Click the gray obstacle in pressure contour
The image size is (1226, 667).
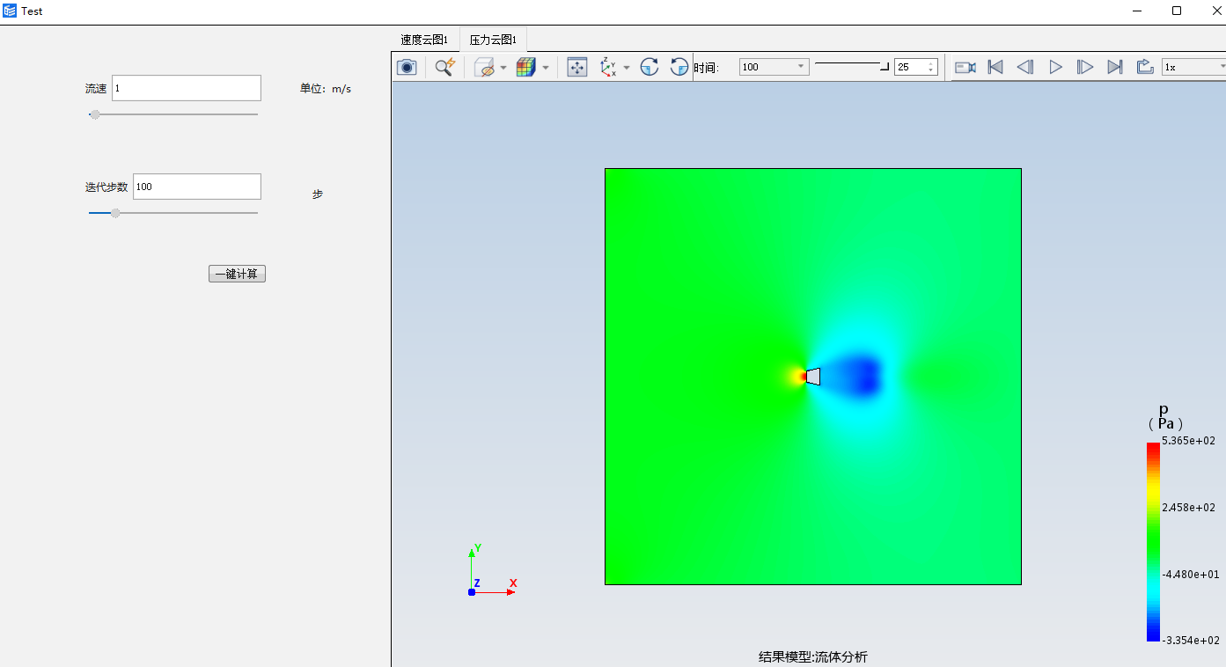click(x=813, y=377)
